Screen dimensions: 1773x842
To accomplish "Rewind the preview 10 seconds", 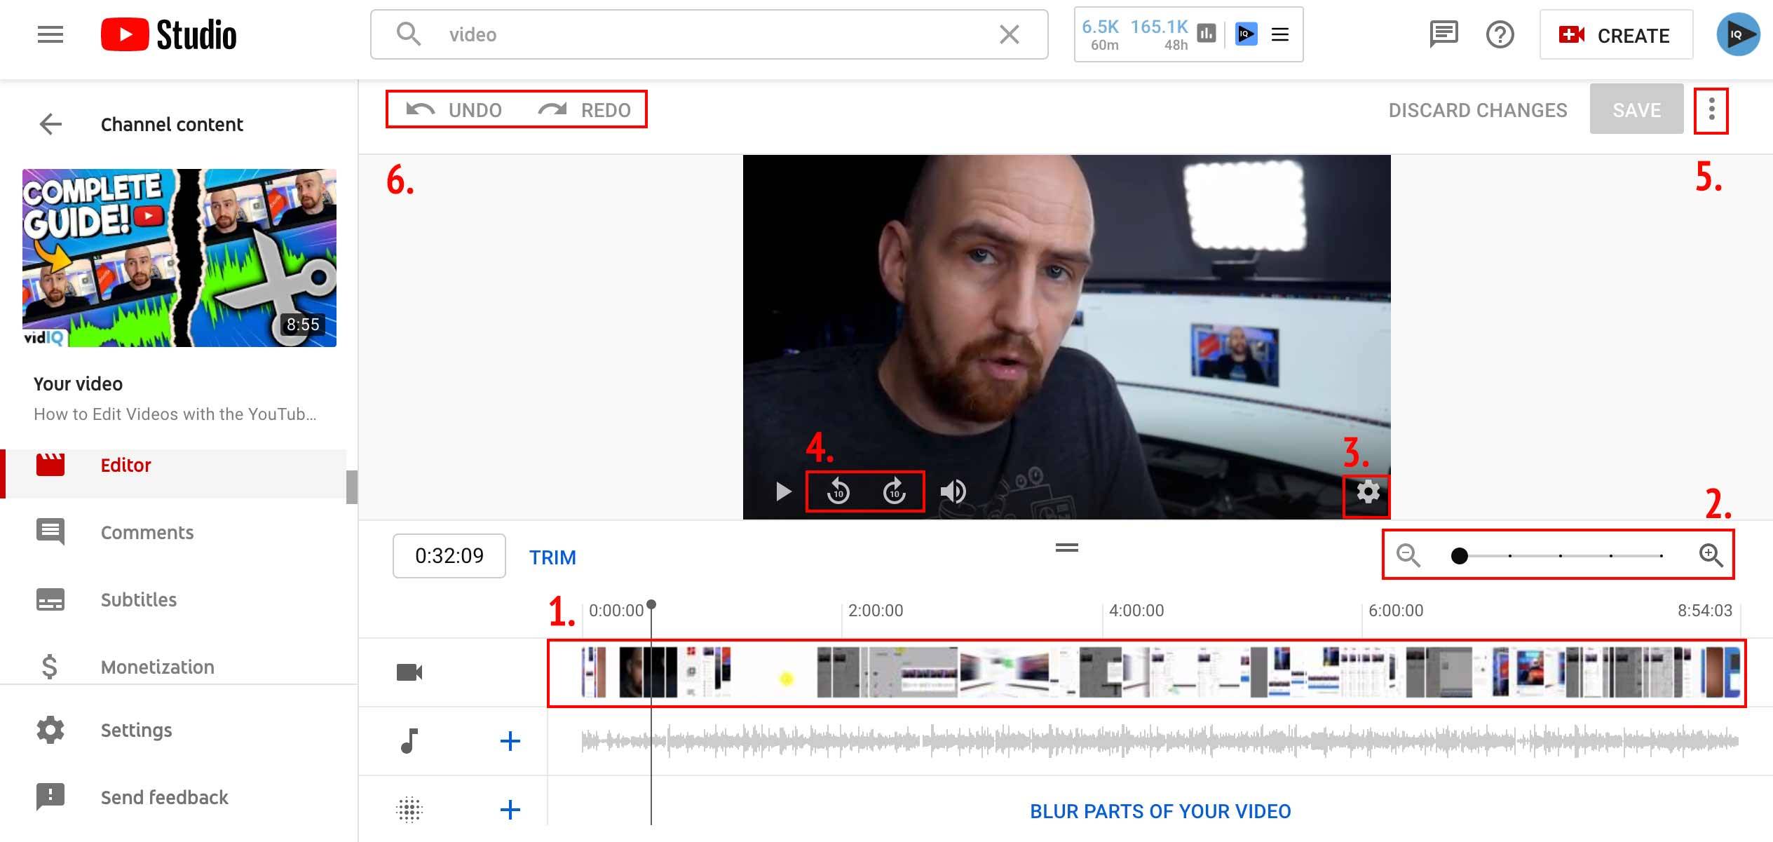I will [838, 491].
